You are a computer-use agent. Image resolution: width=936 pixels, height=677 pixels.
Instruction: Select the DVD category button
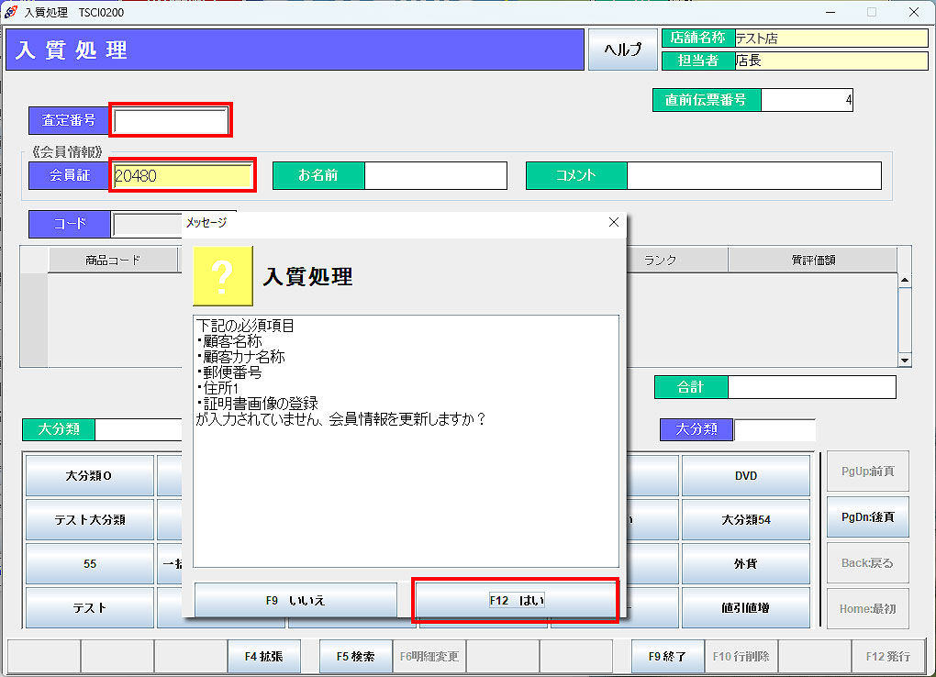(x=745, y=476)
